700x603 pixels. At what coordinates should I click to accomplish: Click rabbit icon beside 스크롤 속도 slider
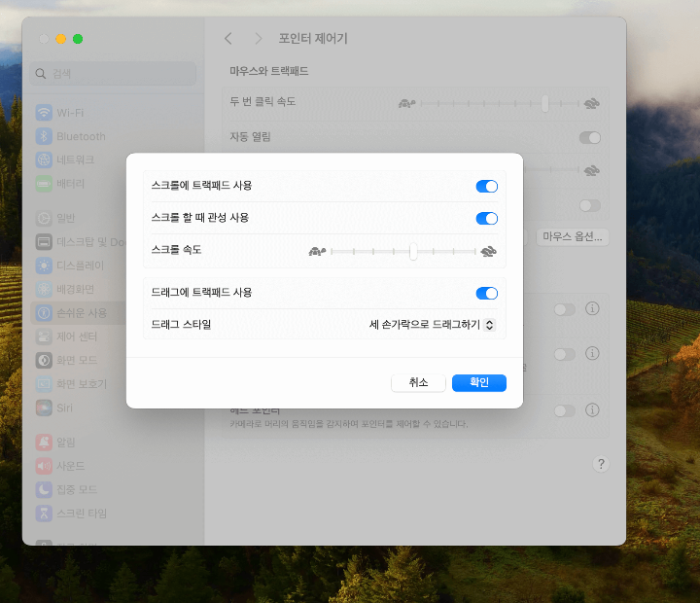[488, 252]
